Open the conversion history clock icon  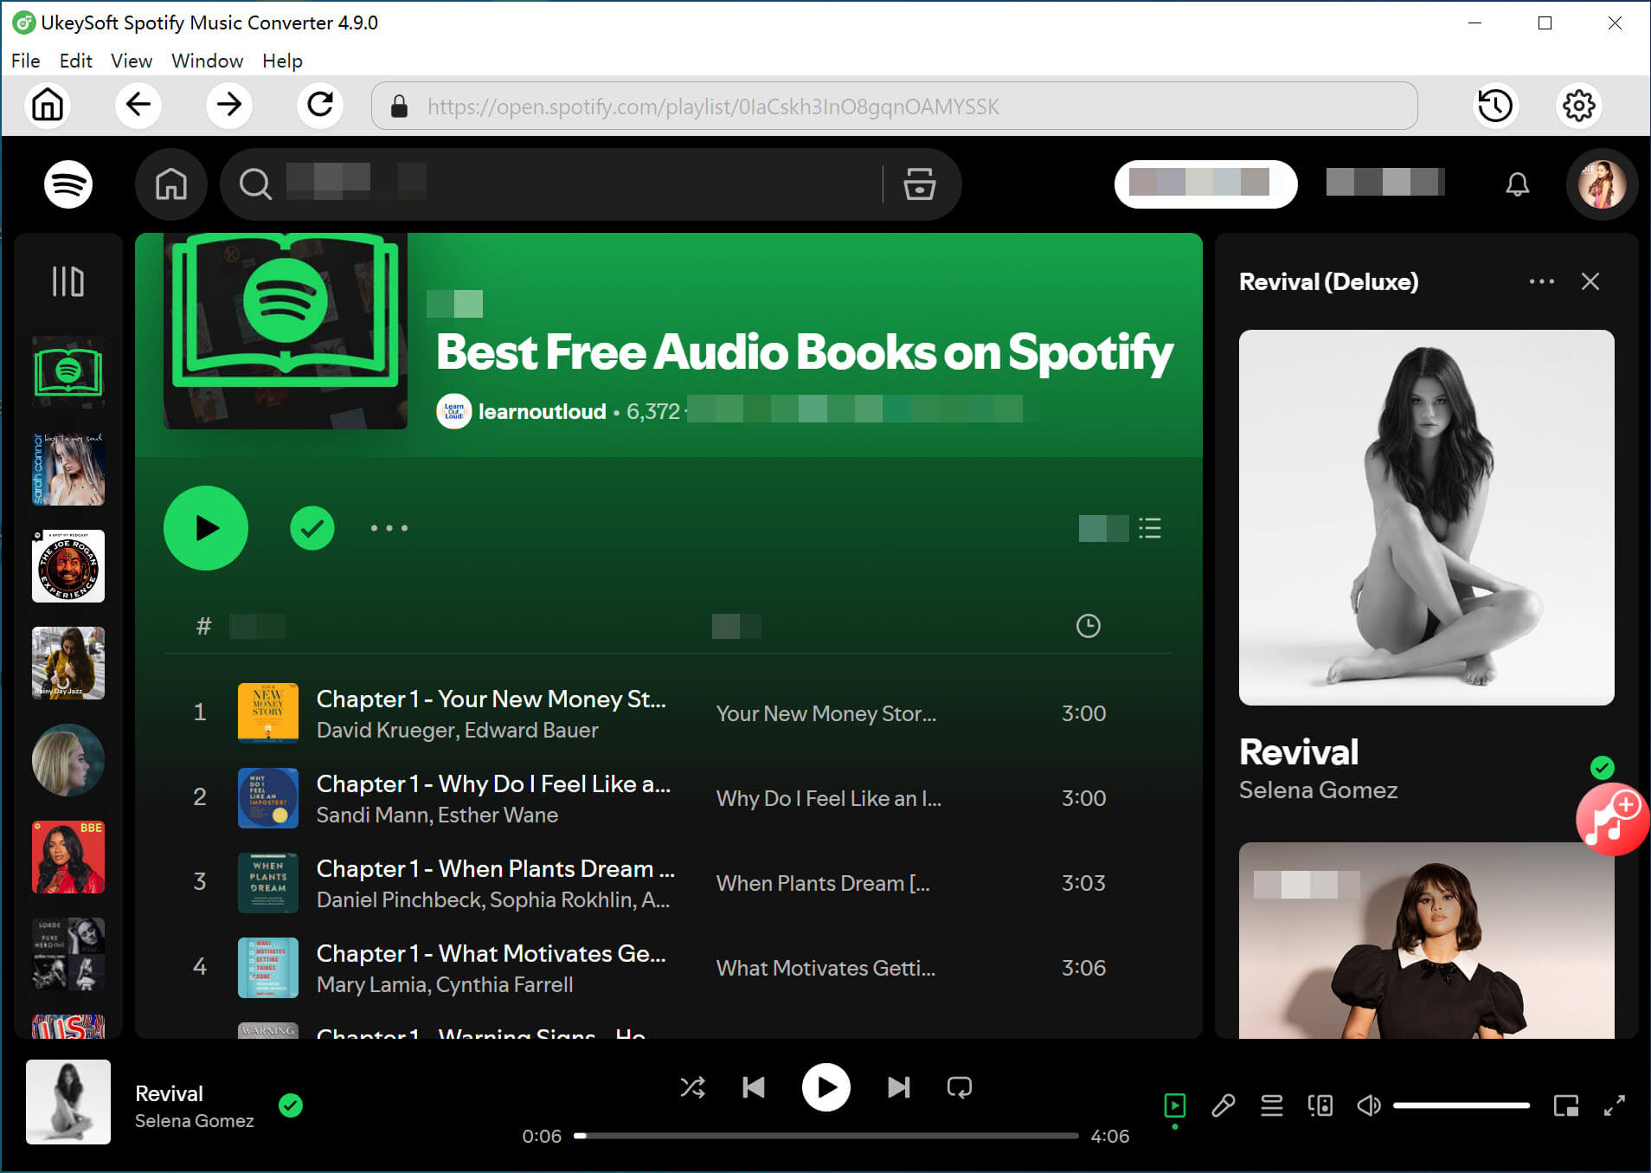click(1495, 106)
